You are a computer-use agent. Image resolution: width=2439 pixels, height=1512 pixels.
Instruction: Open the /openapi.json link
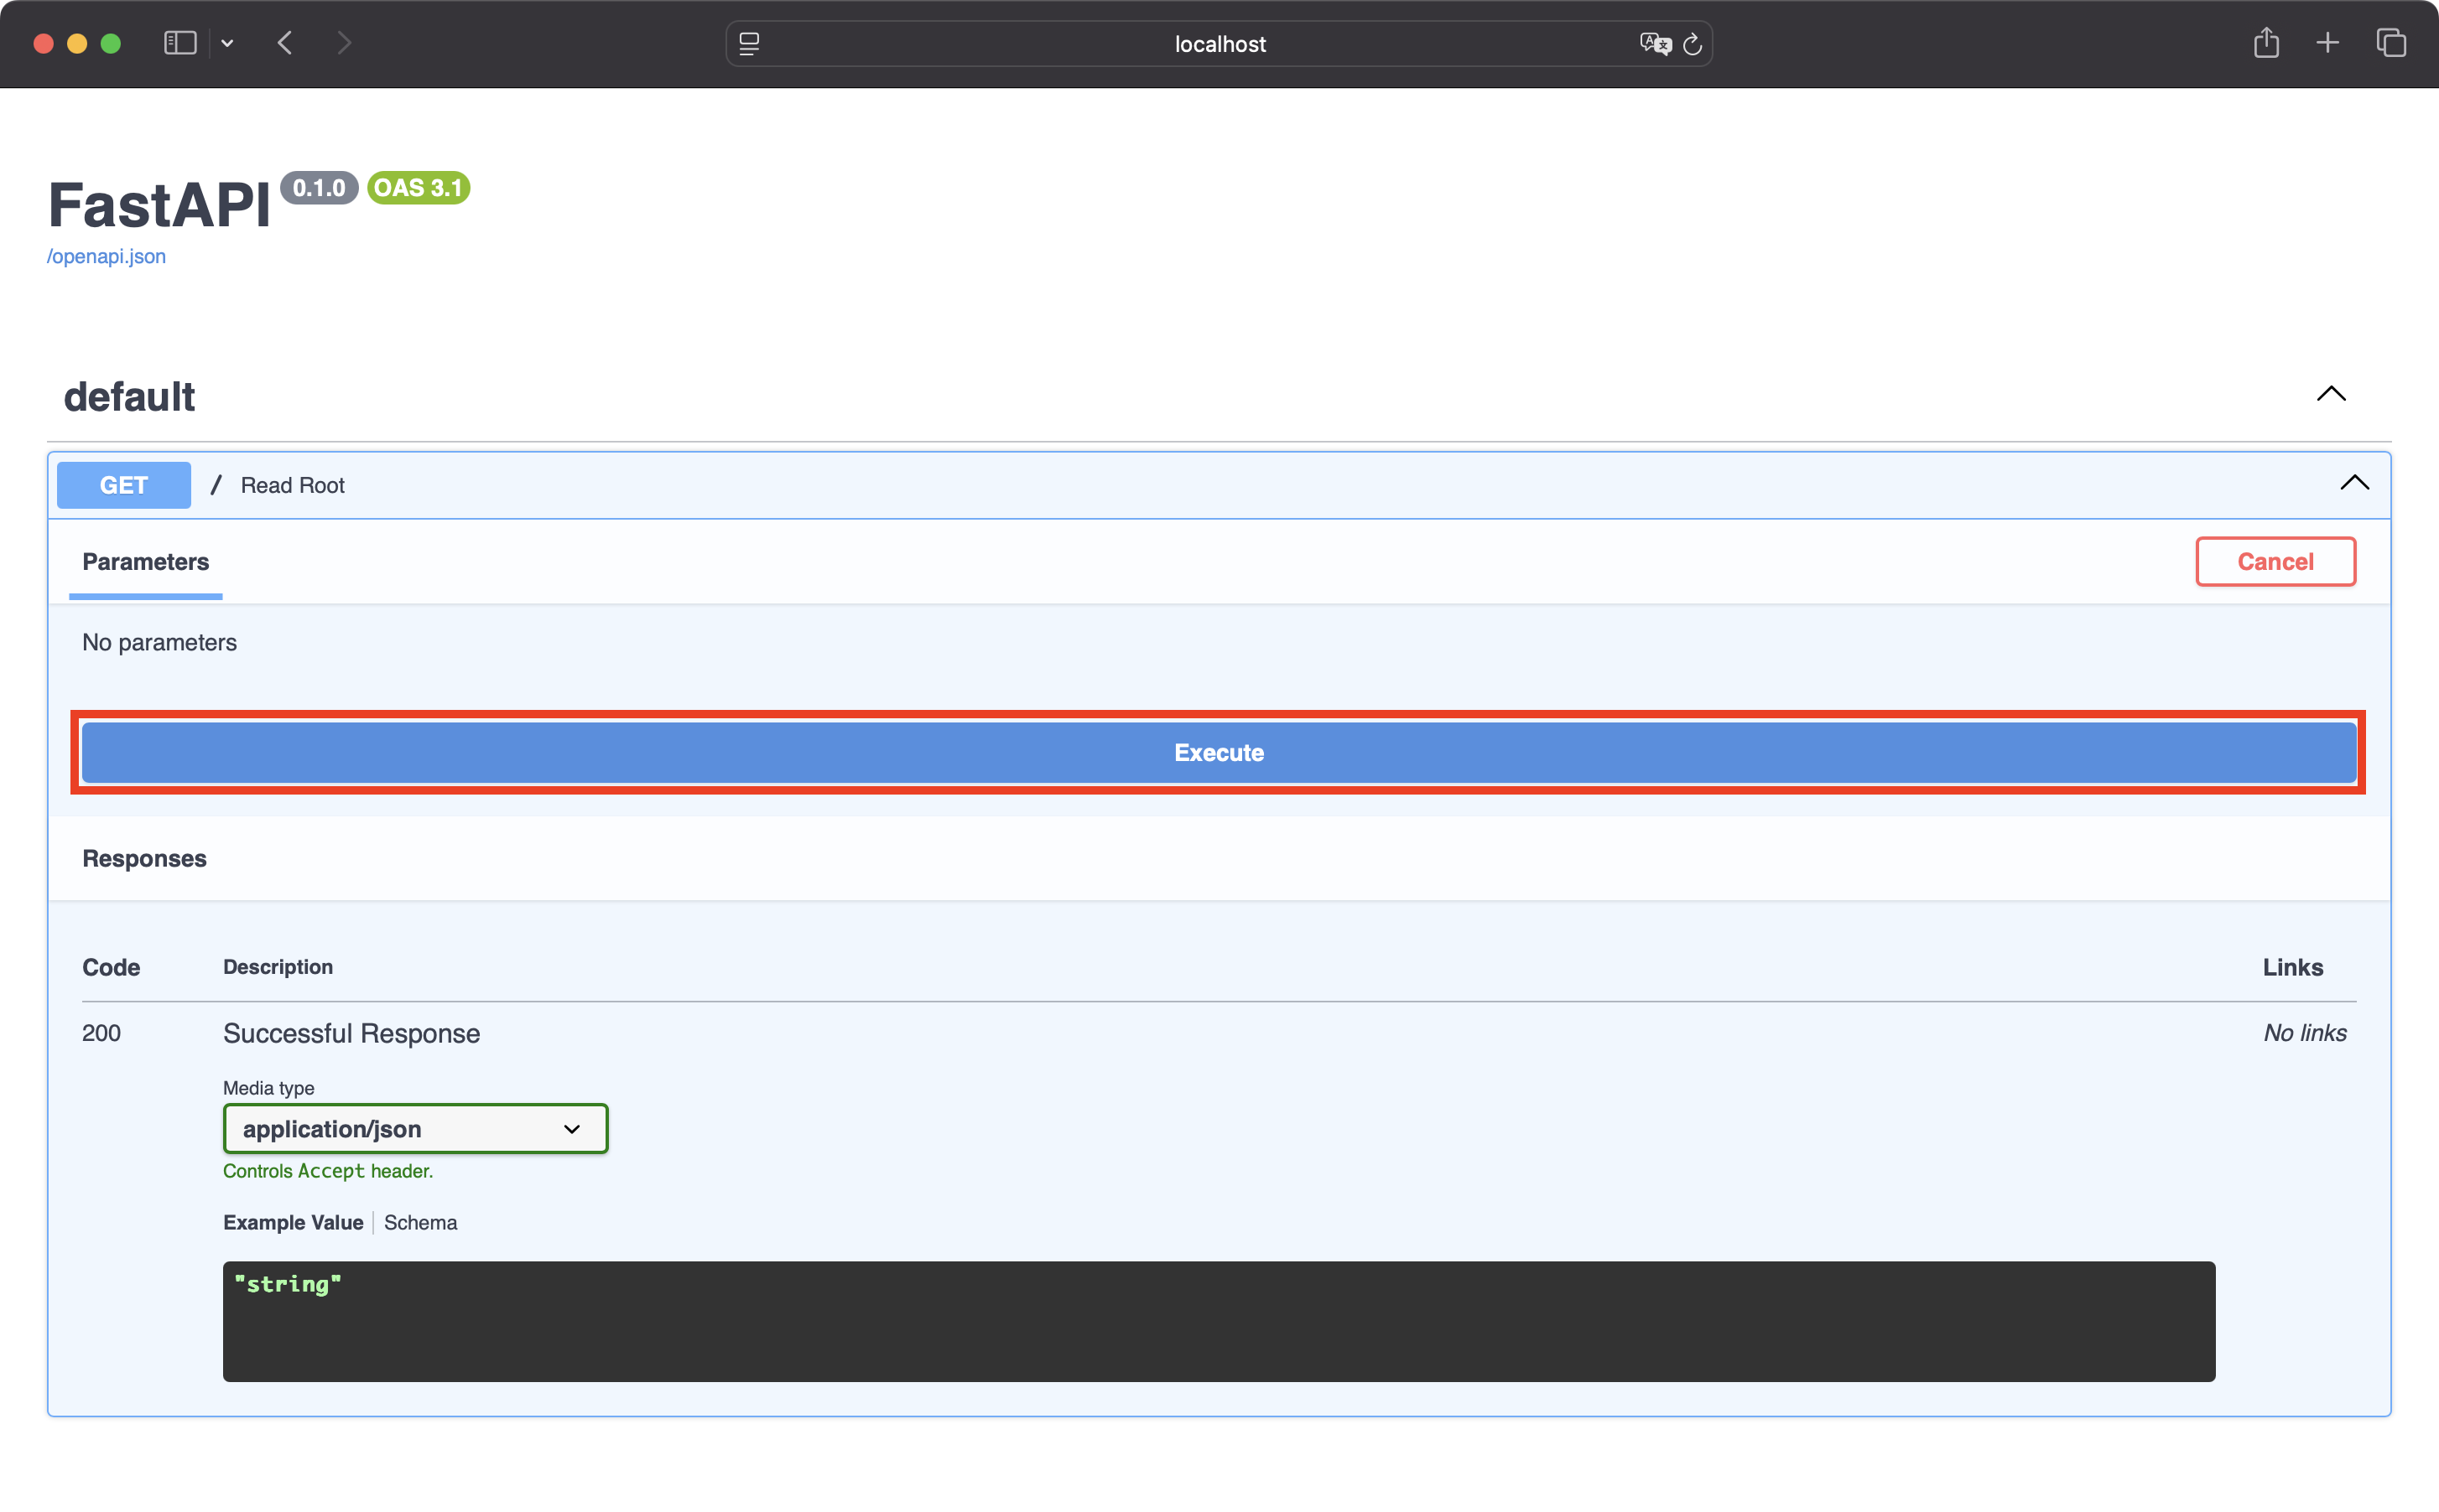(x=106, y=256)
